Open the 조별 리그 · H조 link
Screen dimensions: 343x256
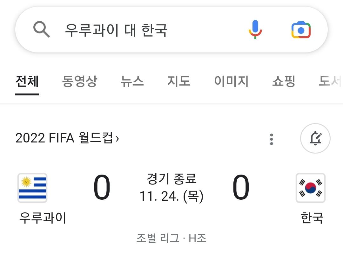click(x=171, y=238)
